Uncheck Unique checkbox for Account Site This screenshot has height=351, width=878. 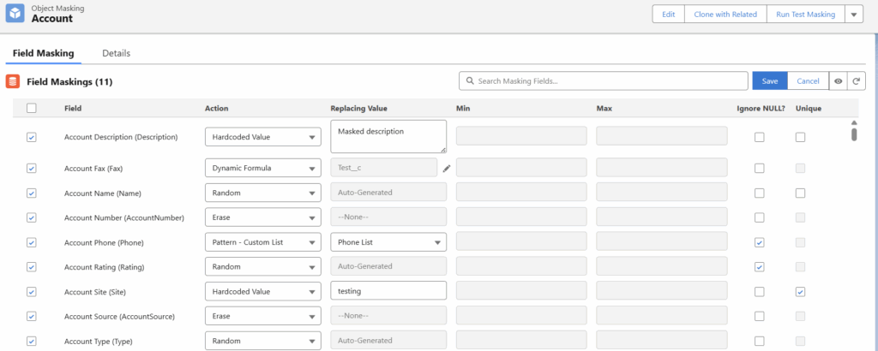[800, 292]
